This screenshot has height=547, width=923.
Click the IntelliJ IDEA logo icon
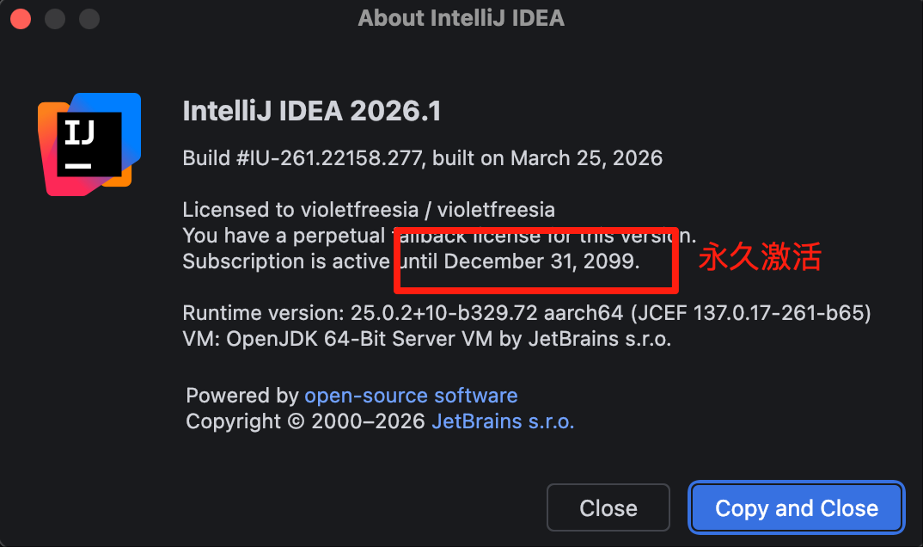[x=89, y=144]
